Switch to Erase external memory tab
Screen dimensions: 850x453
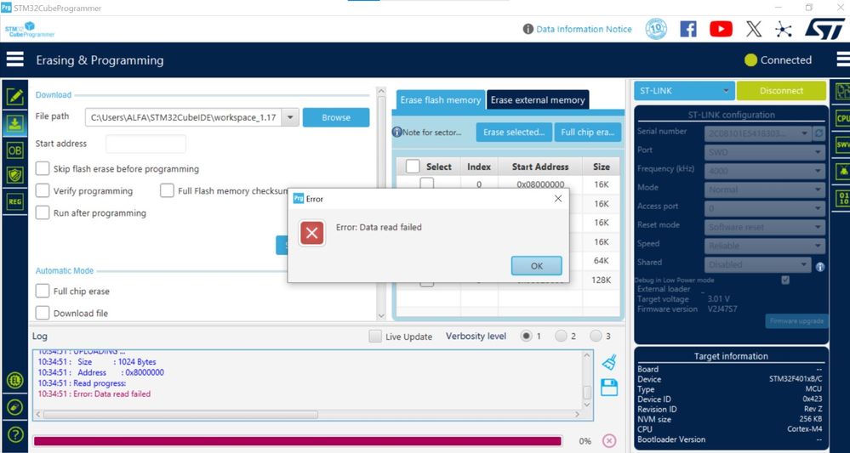click(x=538, y=100)
